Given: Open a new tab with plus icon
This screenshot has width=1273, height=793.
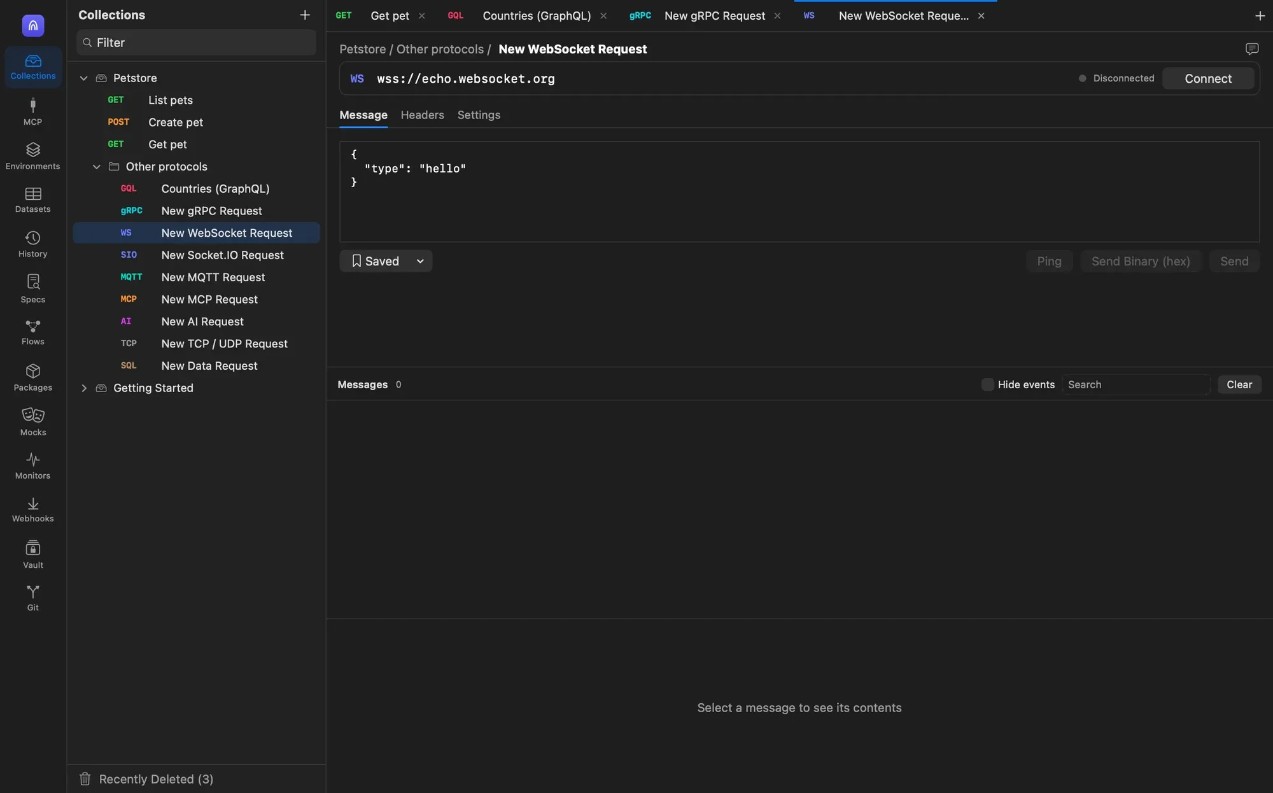Looking at the screenshot, I should coord(1260,16).
